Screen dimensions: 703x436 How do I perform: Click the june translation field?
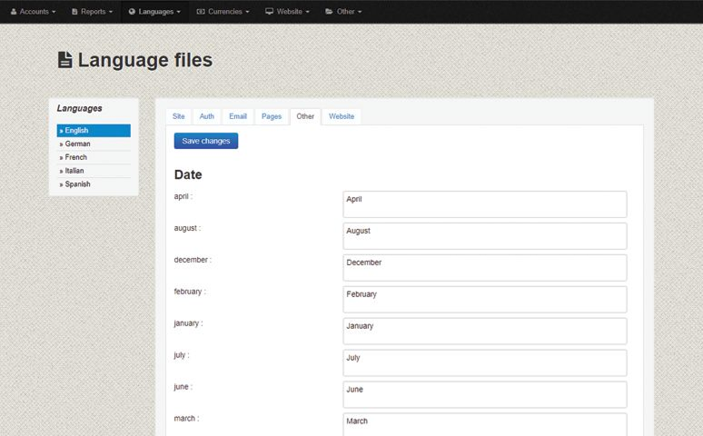485,395
